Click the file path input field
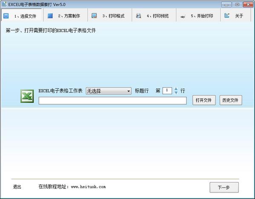This screenshot has height=199, width=255. pyautogui.click(x=112, y=101)
